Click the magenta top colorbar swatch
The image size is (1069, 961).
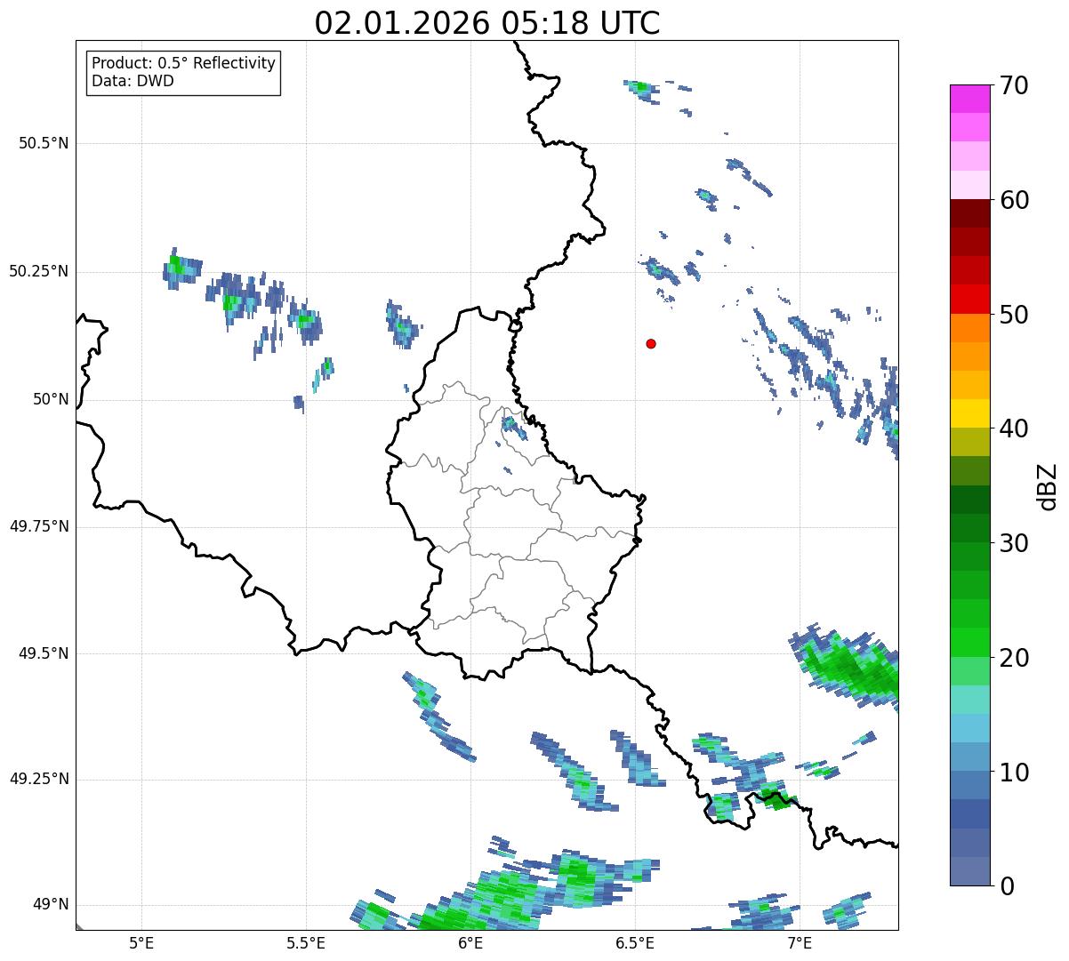point(970,100)
